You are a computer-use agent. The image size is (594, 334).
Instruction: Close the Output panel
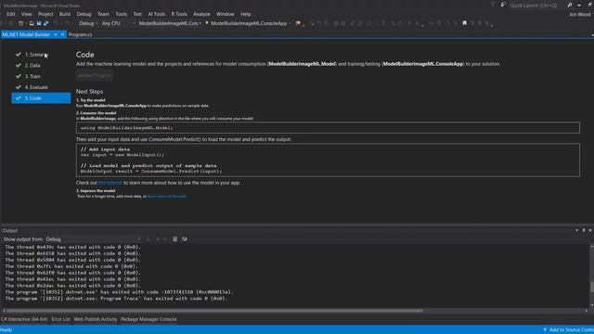[590, 230]
